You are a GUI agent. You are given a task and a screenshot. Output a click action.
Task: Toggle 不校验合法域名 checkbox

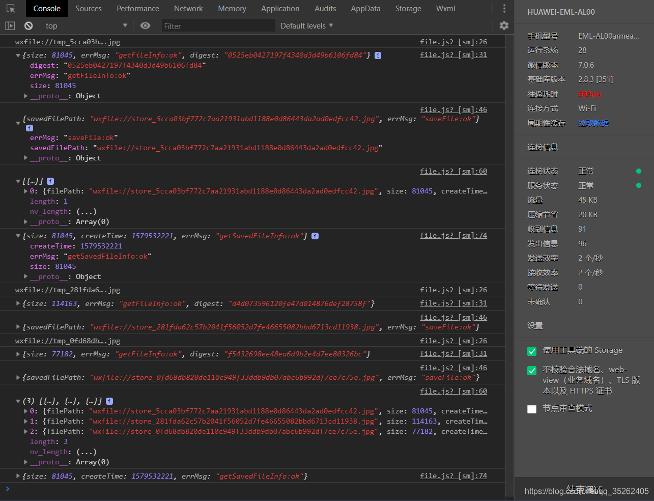pyautogui.click(x=532, y=371)
